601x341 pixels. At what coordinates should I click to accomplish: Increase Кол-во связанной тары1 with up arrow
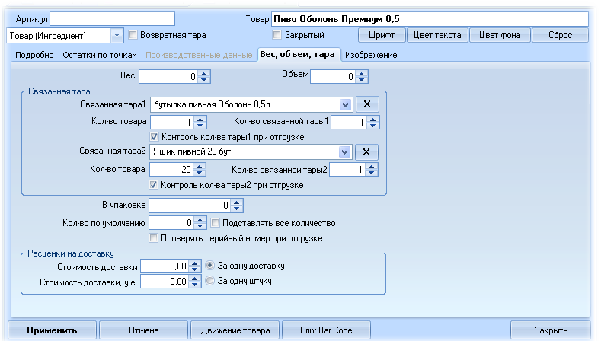[x=372, y=120]
